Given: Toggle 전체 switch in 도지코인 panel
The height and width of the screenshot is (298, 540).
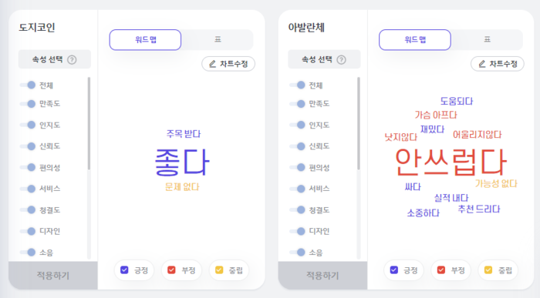Looking at the screenshot, I should [28, 85].
